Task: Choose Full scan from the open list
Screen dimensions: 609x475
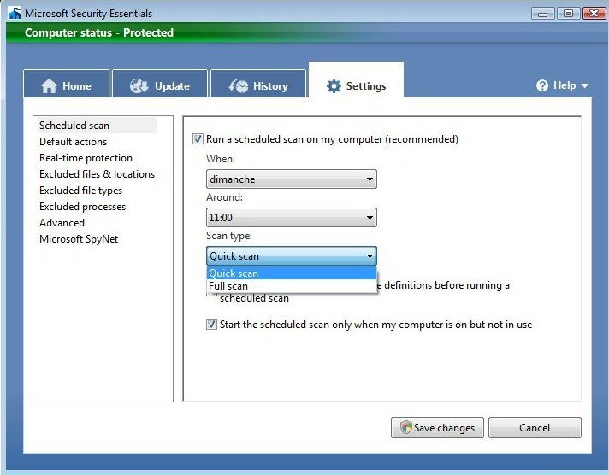Action: point(292,286)
